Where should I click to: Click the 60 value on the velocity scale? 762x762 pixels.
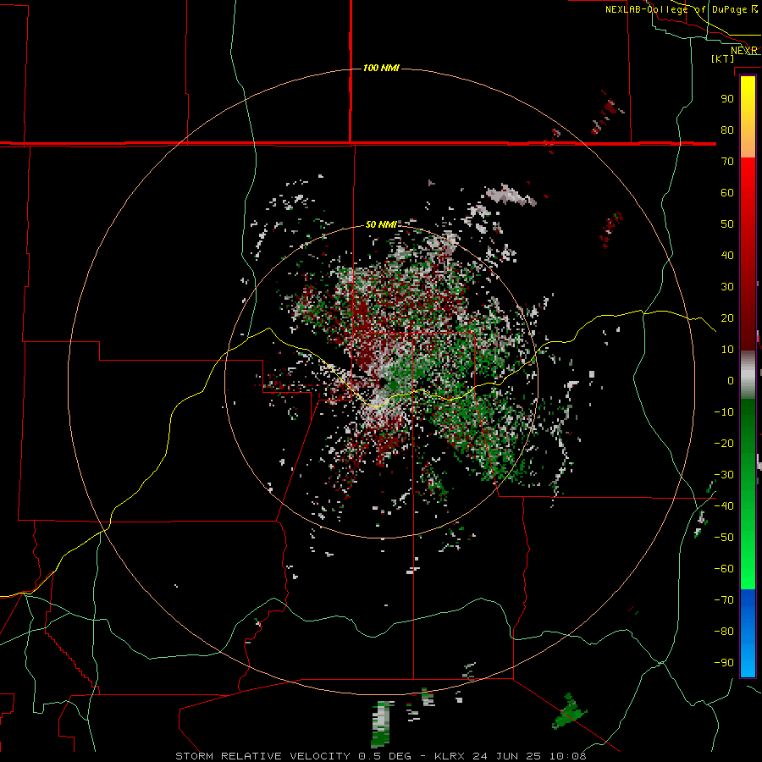tap(727, 193)
